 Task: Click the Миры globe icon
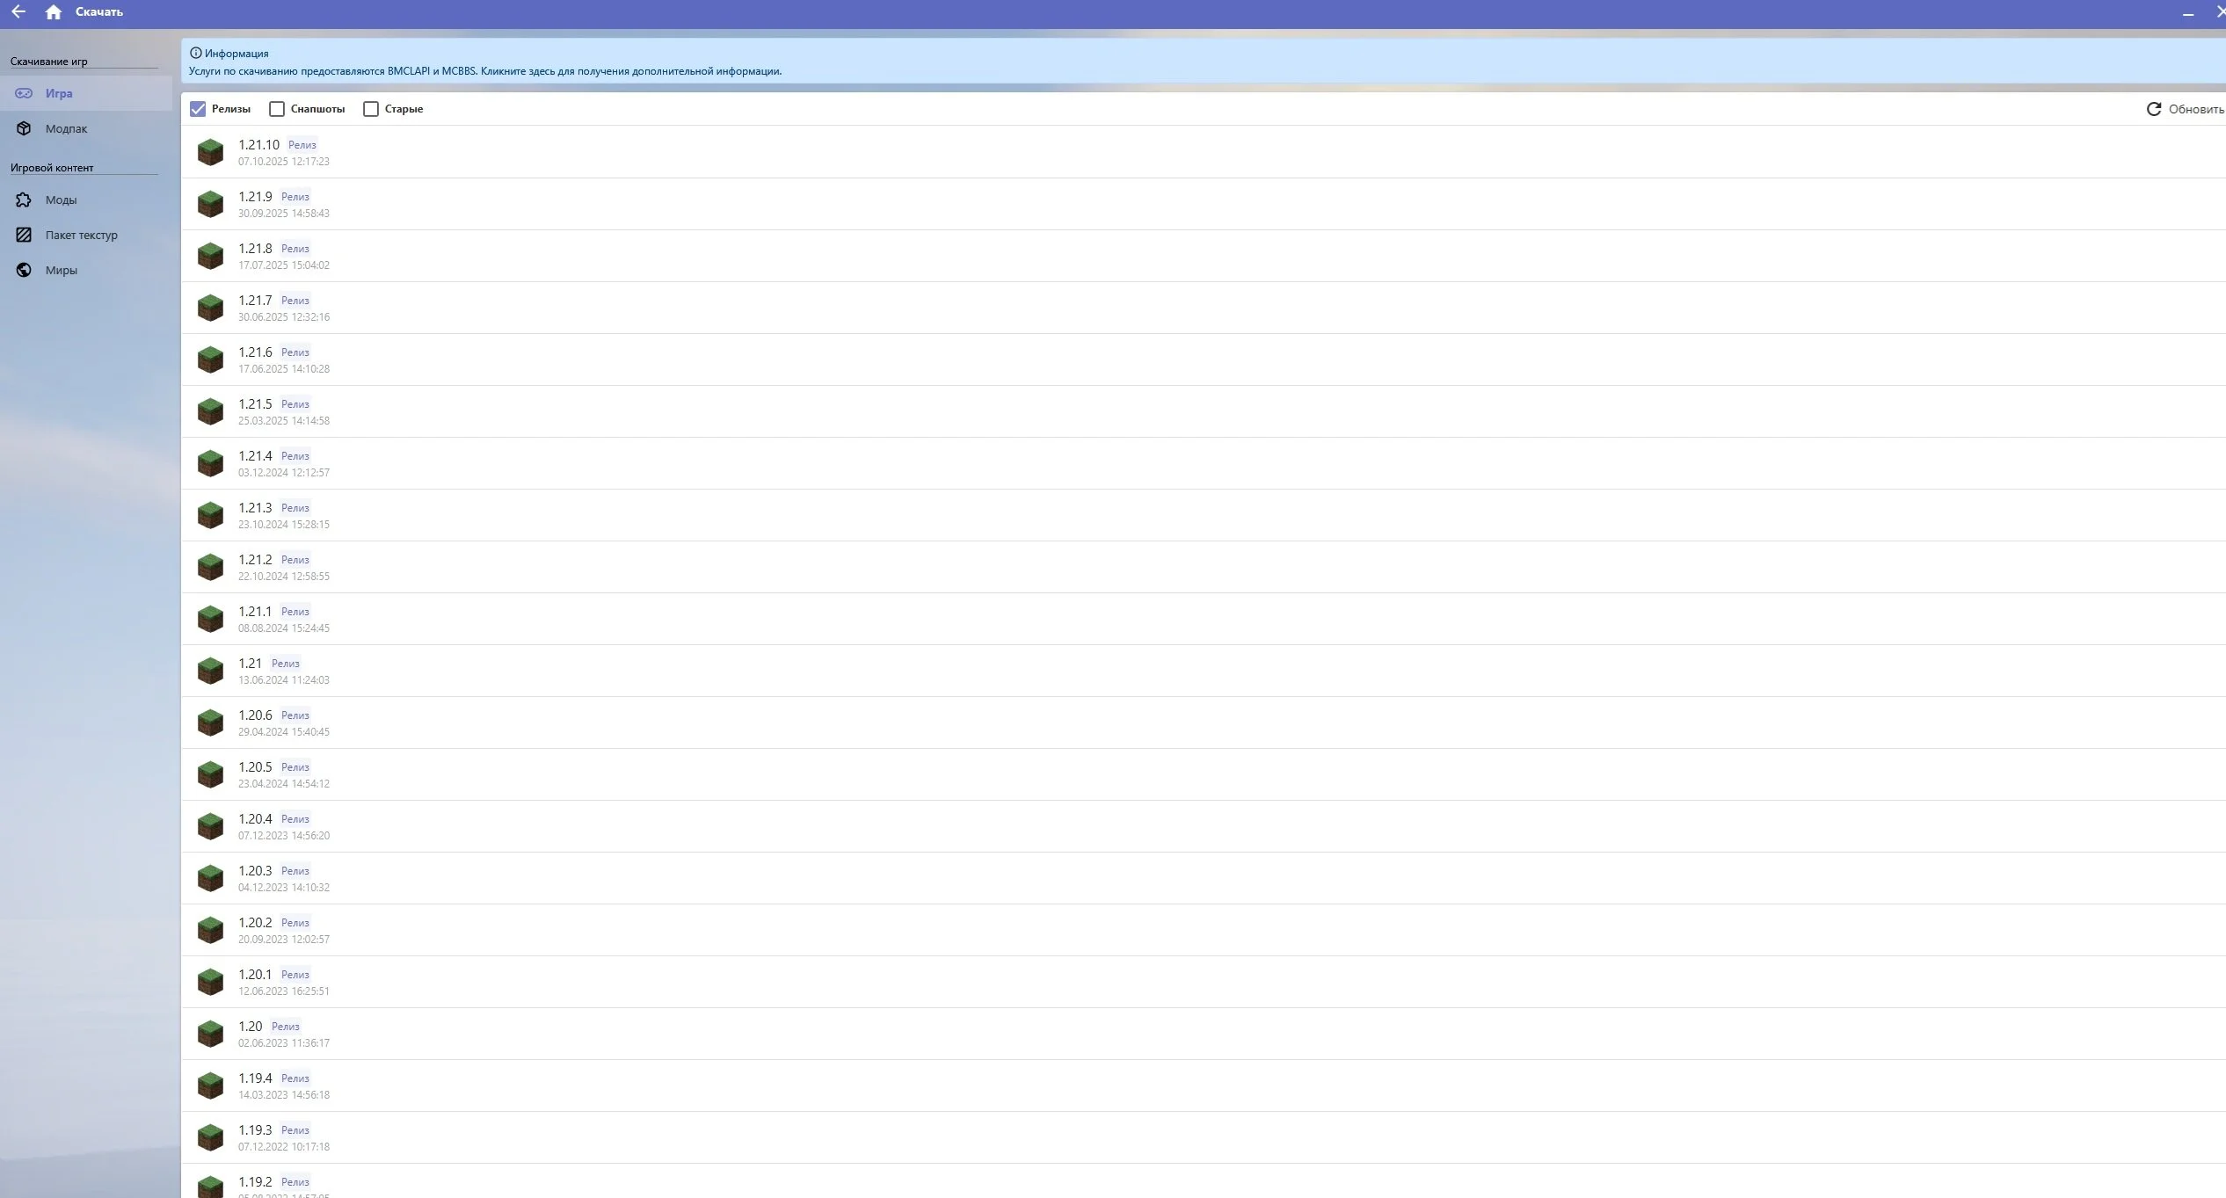coord(24,270)
